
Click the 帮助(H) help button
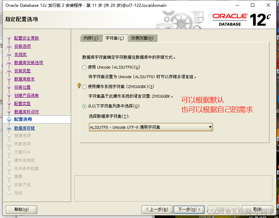tap(22, 209)
